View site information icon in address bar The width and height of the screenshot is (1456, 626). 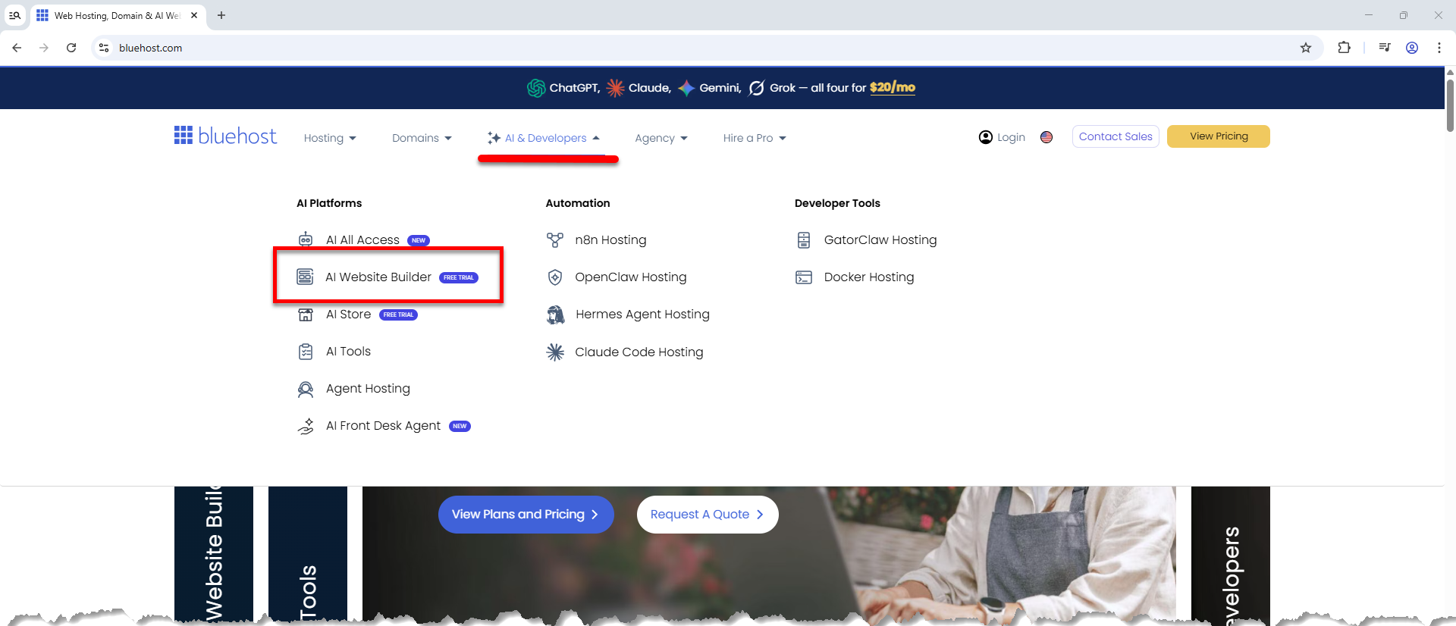click(x=104, y=48)
